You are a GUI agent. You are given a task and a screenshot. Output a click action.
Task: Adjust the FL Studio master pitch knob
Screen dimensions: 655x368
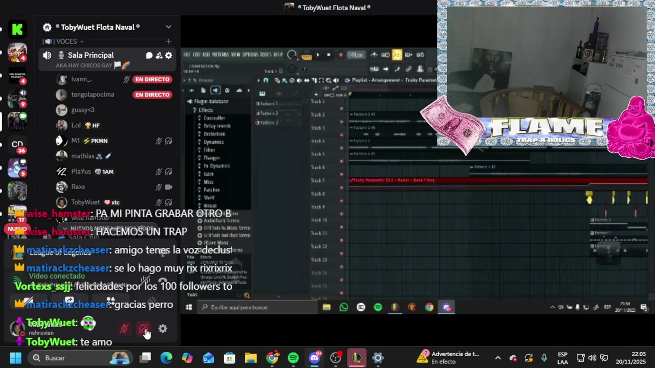pyautogui.click(x=292, y=69)
